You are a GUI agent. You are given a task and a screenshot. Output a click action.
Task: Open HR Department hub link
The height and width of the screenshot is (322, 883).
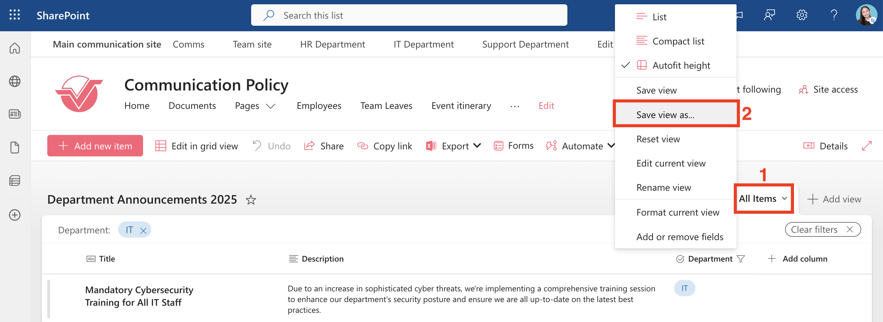tap(332, 44)
